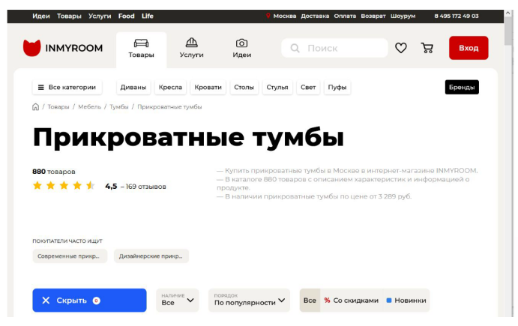Click into the Поиск search field
The image size is (518, 326).
pos(341,48)
